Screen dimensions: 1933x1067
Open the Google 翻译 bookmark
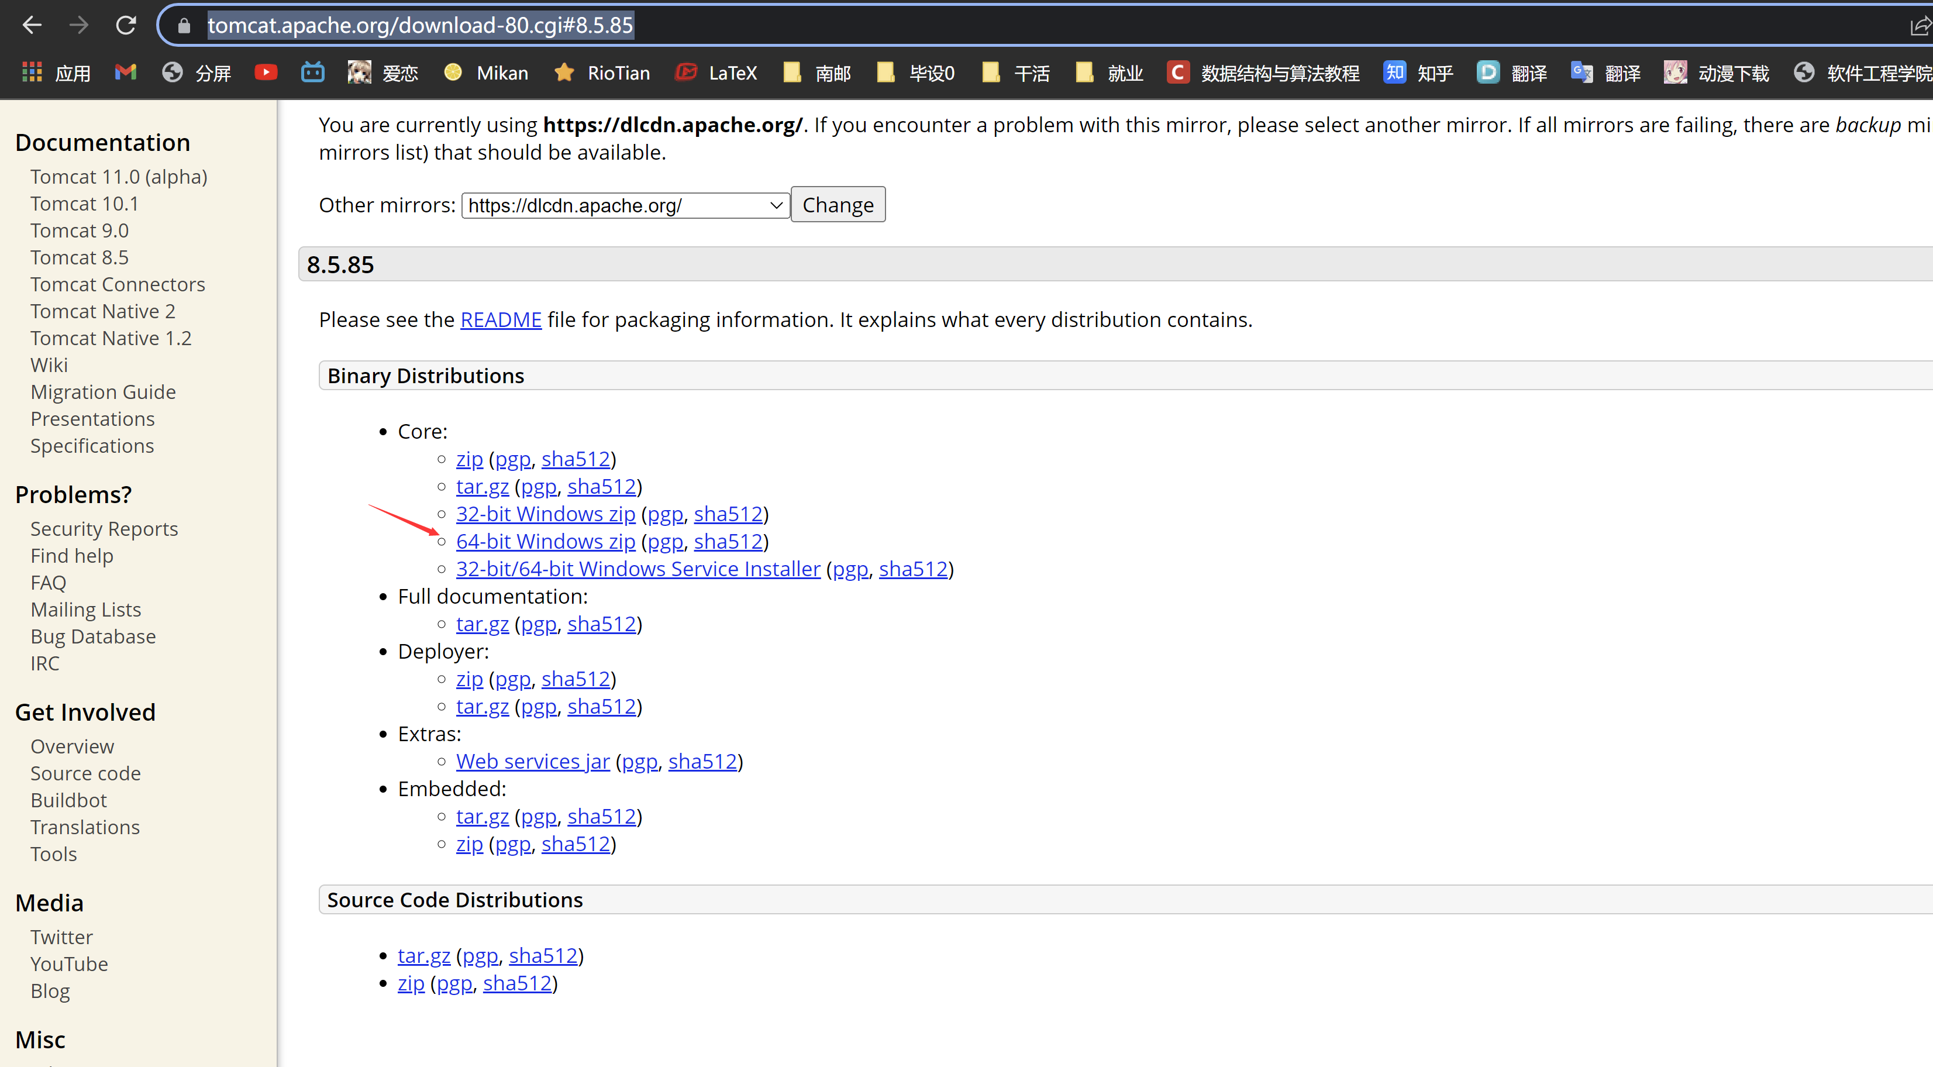(x=1606, y=73)
